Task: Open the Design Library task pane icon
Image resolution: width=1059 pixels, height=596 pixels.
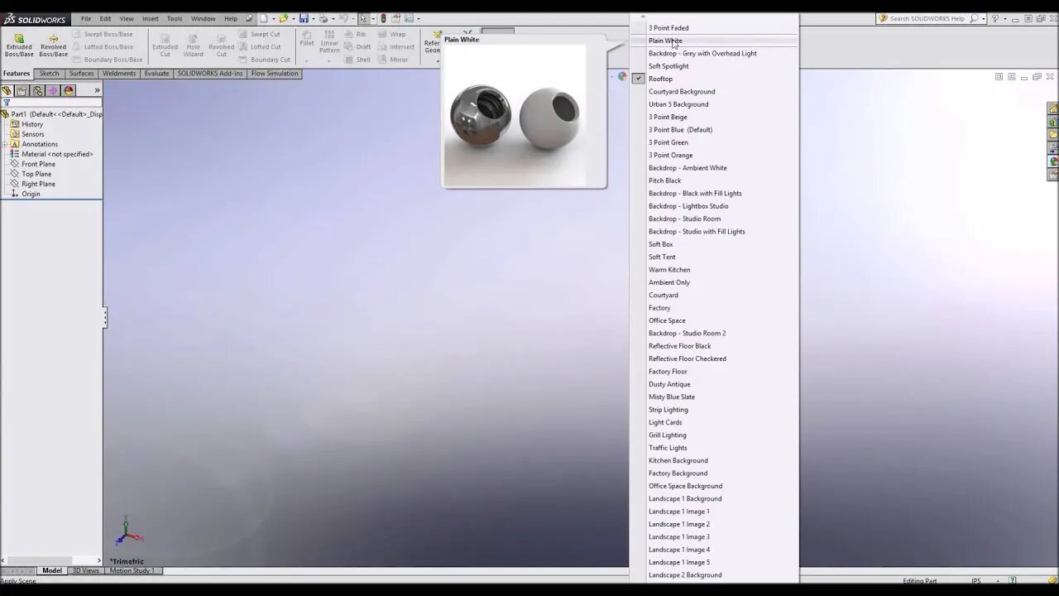Action: pos(1053,122)
